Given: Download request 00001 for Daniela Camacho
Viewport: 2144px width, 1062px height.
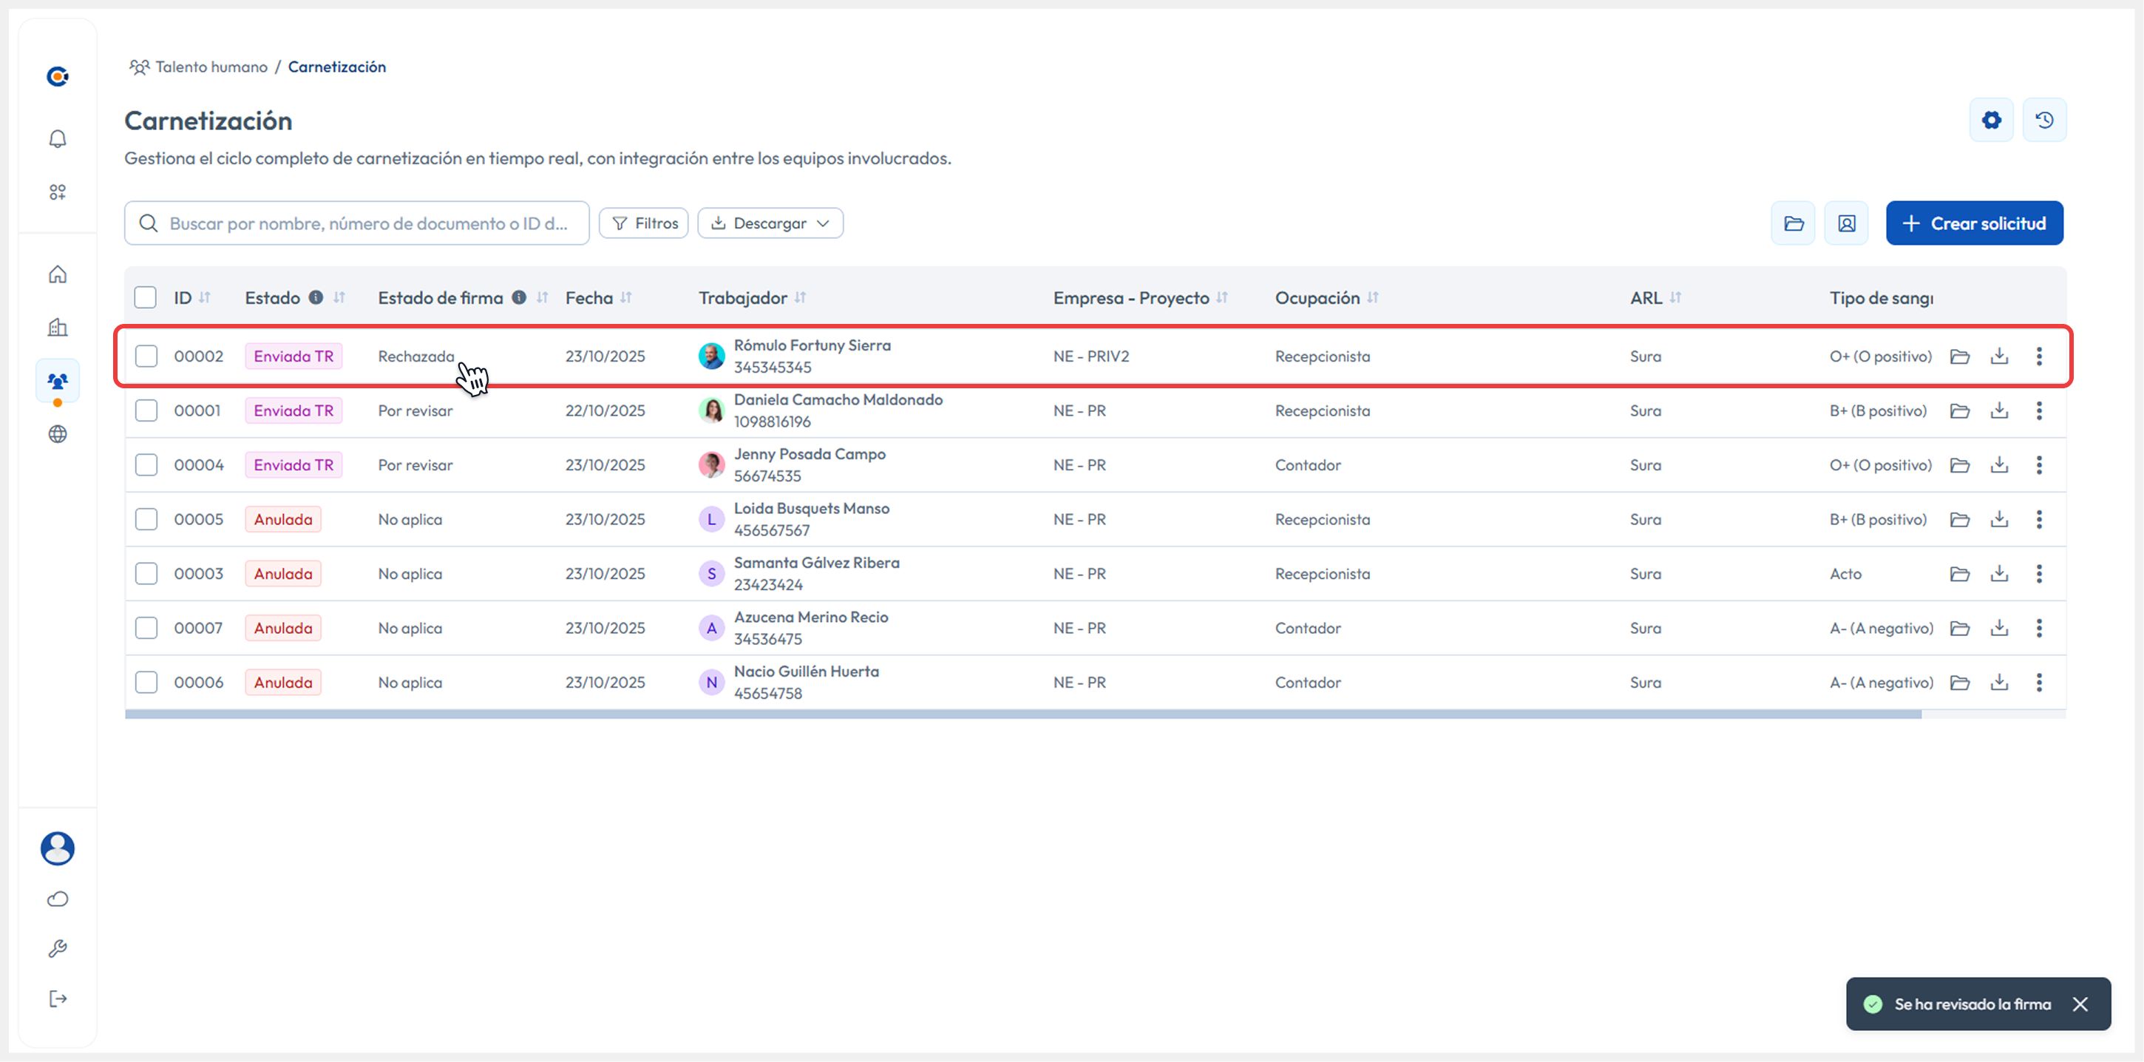Looking at the screenshot, I should point(1999,410).
